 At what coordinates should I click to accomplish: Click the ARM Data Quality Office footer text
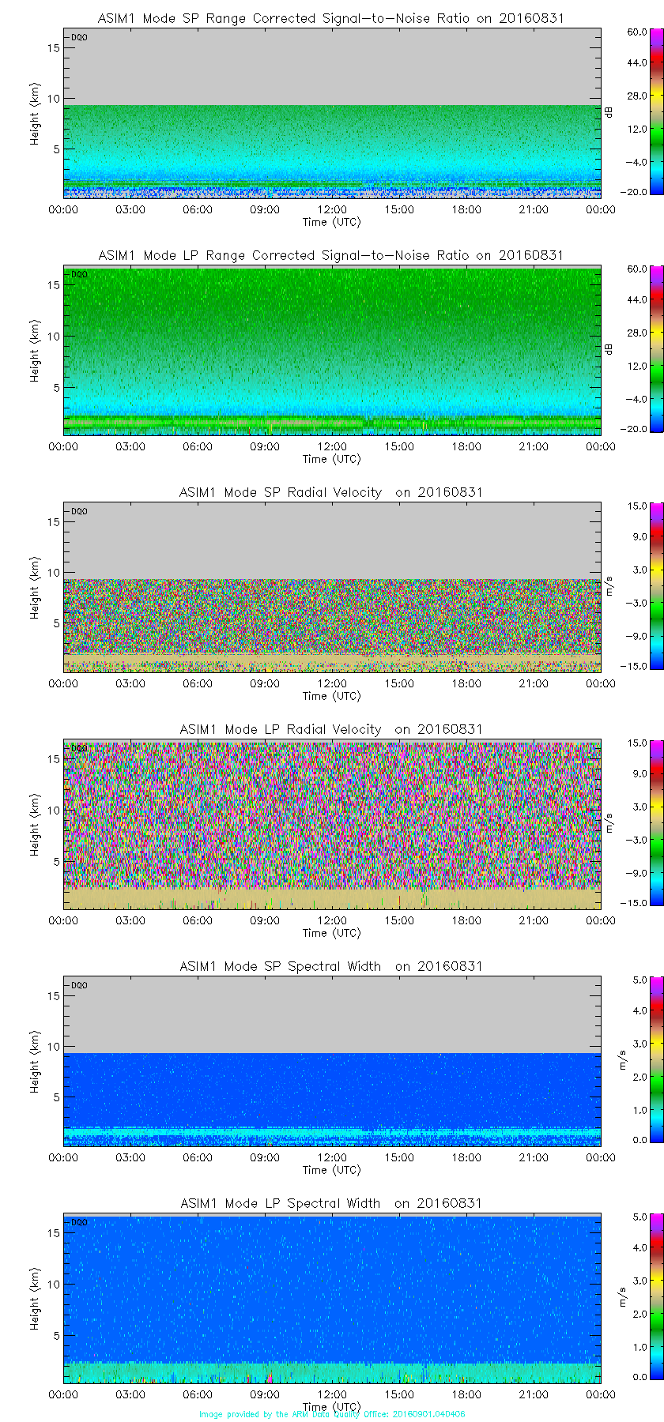click(332, 1414)
